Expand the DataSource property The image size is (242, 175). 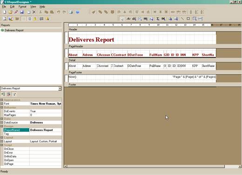(2, 123)
